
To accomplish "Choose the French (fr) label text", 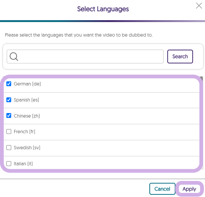I will (24, 132).
